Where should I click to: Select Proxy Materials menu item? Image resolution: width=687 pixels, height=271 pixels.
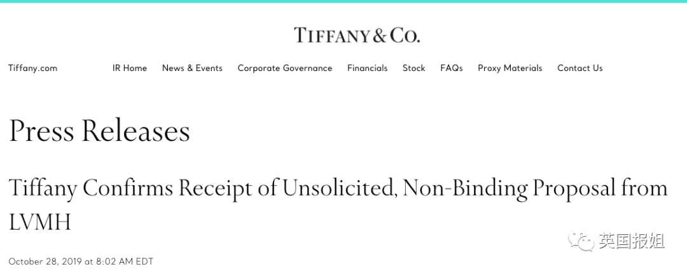(x=510, y=68)
